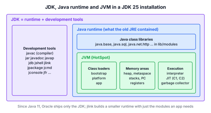This screenshot has height=113, width=211.
Task: Select the heading 'JDK = runtime + development tools'
Action: [47, 19]
